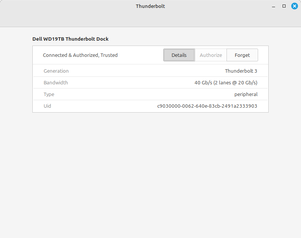The width and height of the screenshot is (301, 238).
Task: Close the Thunderbolt window
Action: click(x=295, y=6)
